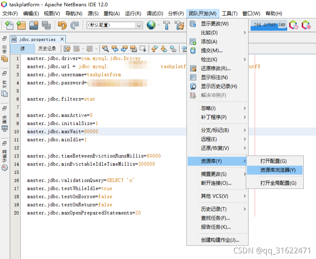Click the restore icon above Files sidebar button

(4, 73)
